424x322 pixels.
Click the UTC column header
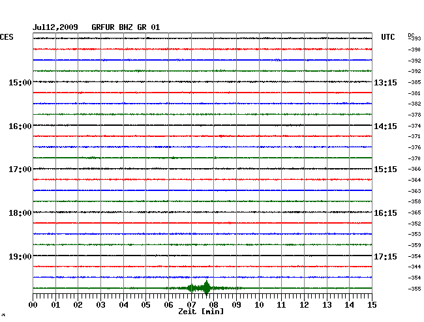coord(387,37)
